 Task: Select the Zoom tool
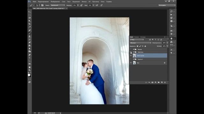click(x=30, y=70)
